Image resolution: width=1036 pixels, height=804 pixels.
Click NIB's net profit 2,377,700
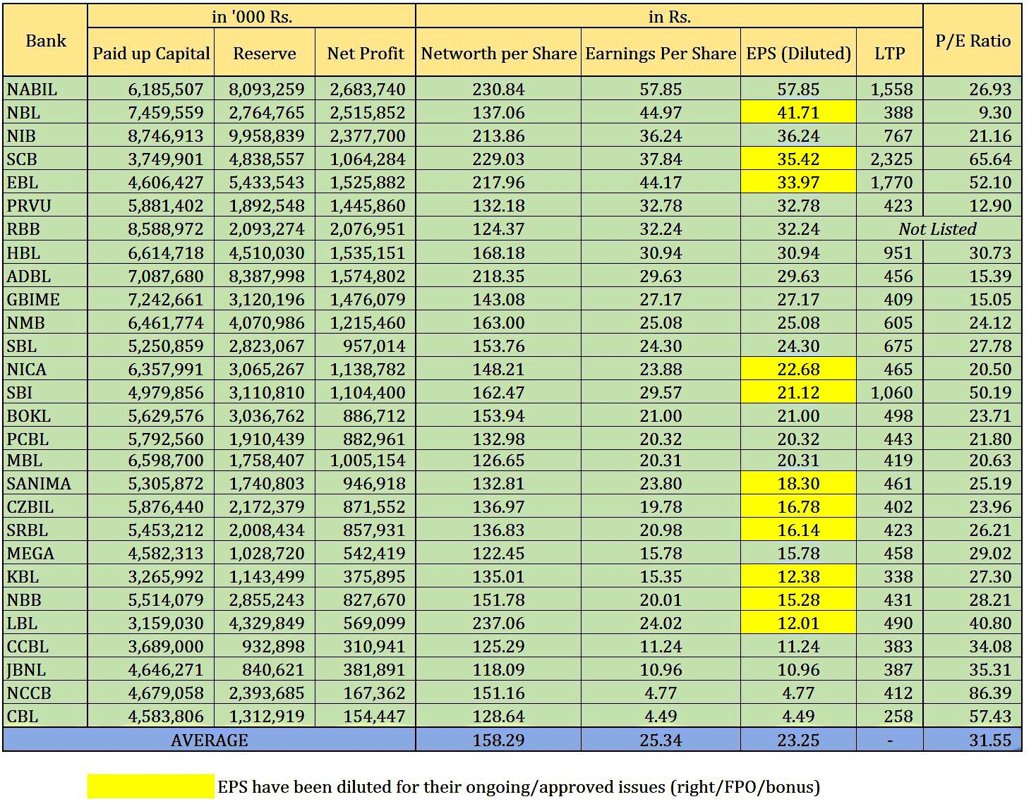pos(366,135)
